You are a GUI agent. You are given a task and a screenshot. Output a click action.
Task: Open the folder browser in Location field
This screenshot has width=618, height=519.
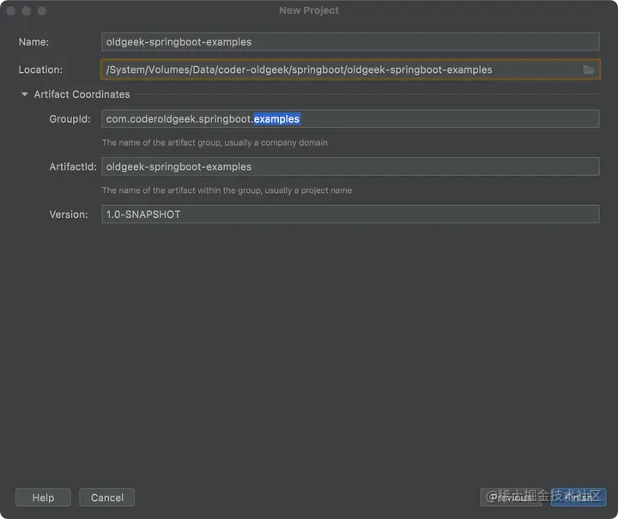(588, 69)
